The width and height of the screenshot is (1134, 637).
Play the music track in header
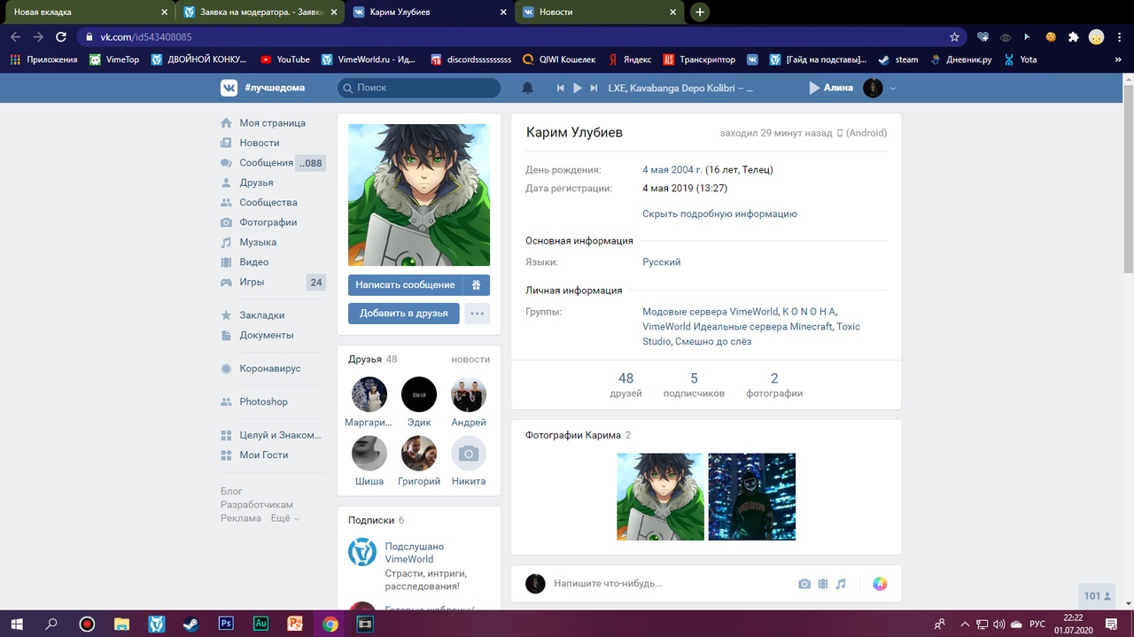(578, 88)
